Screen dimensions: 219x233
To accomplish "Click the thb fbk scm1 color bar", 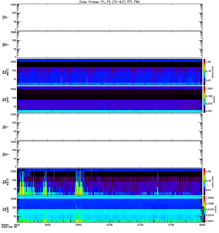I will pos(204,99).
